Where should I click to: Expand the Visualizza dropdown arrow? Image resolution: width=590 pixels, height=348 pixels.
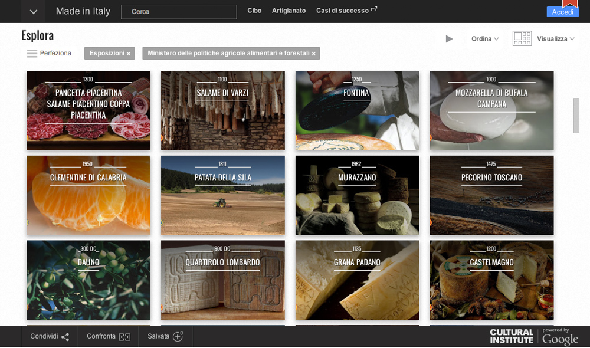[572, 39]
